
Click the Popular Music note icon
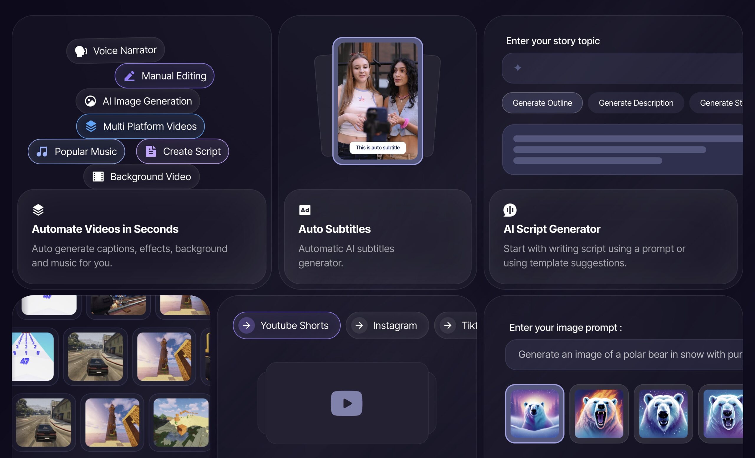tap(42, 151)
